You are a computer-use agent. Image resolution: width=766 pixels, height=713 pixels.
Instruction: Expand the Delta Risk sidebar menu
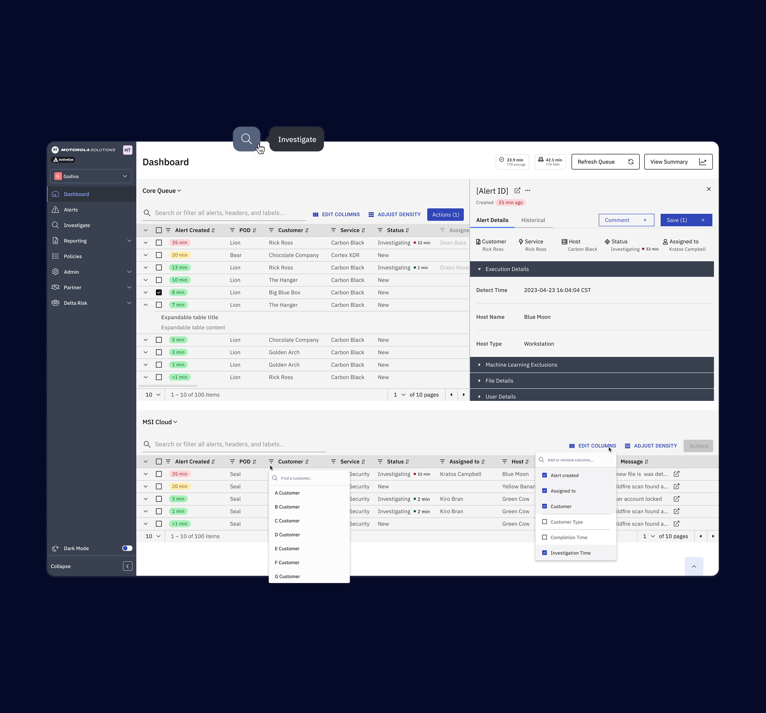tap(92, 303)
